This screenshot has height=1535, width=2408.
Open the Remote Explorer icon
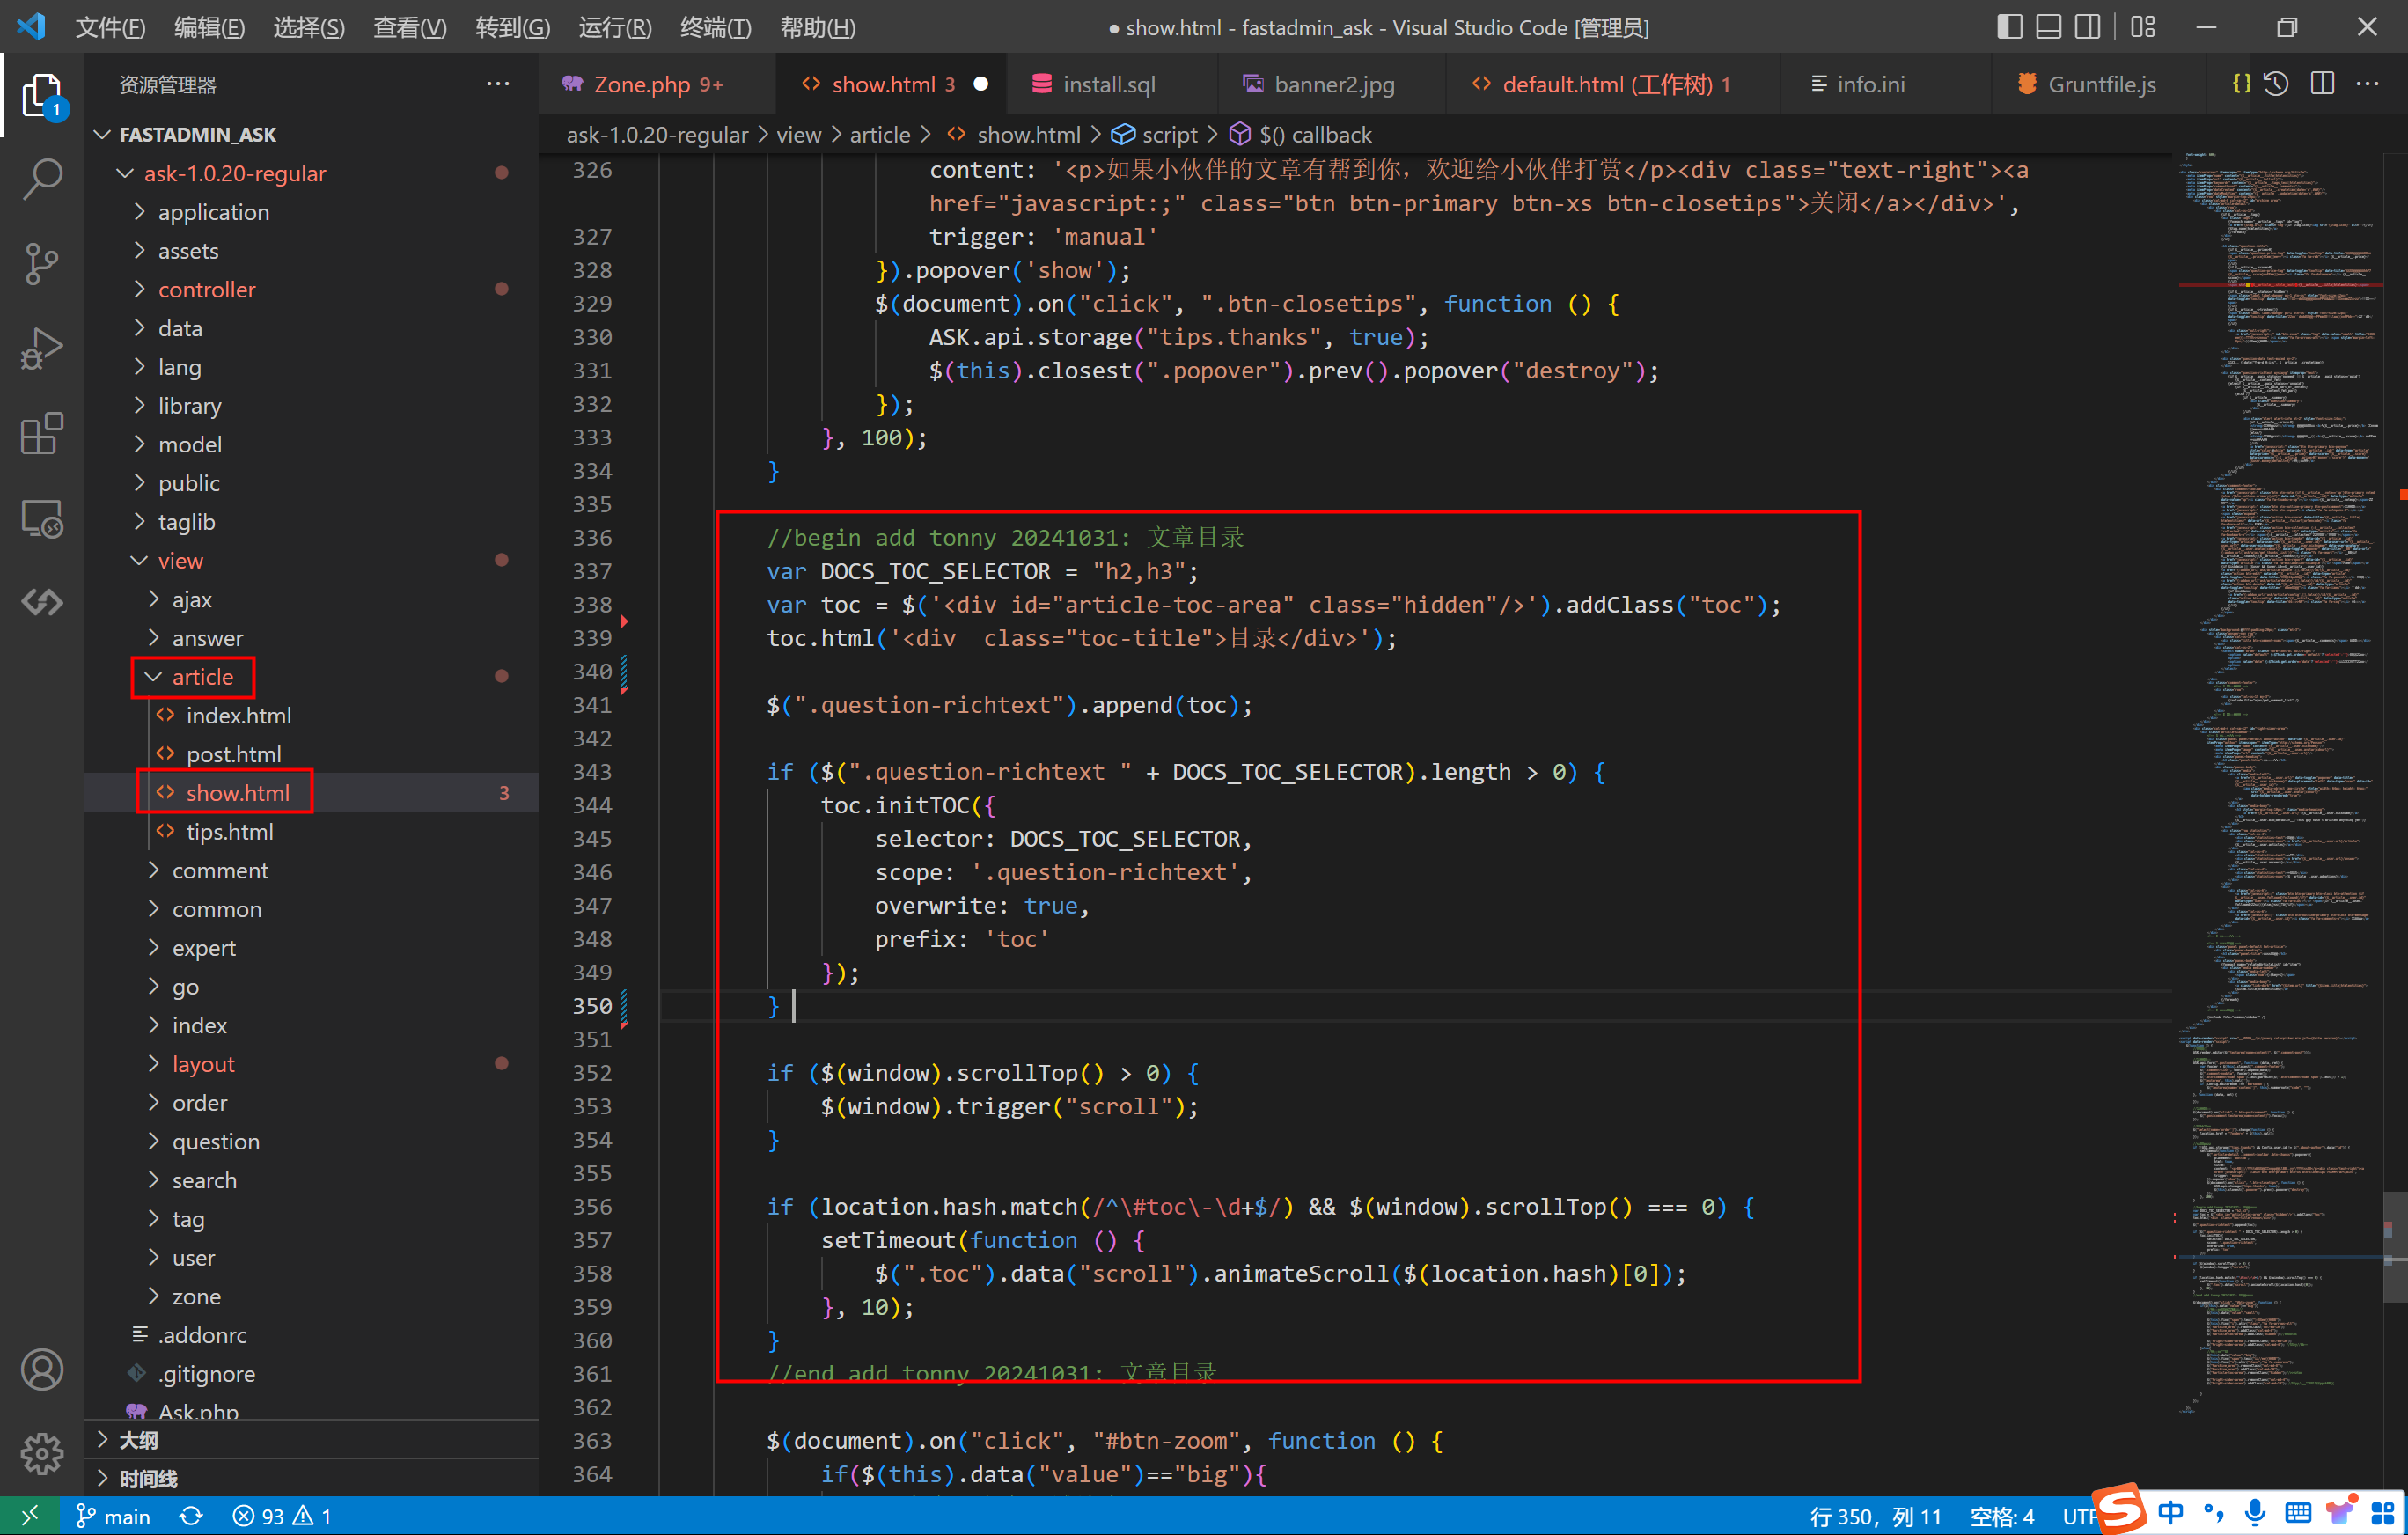pyautogui.click(x=42, y=518)
